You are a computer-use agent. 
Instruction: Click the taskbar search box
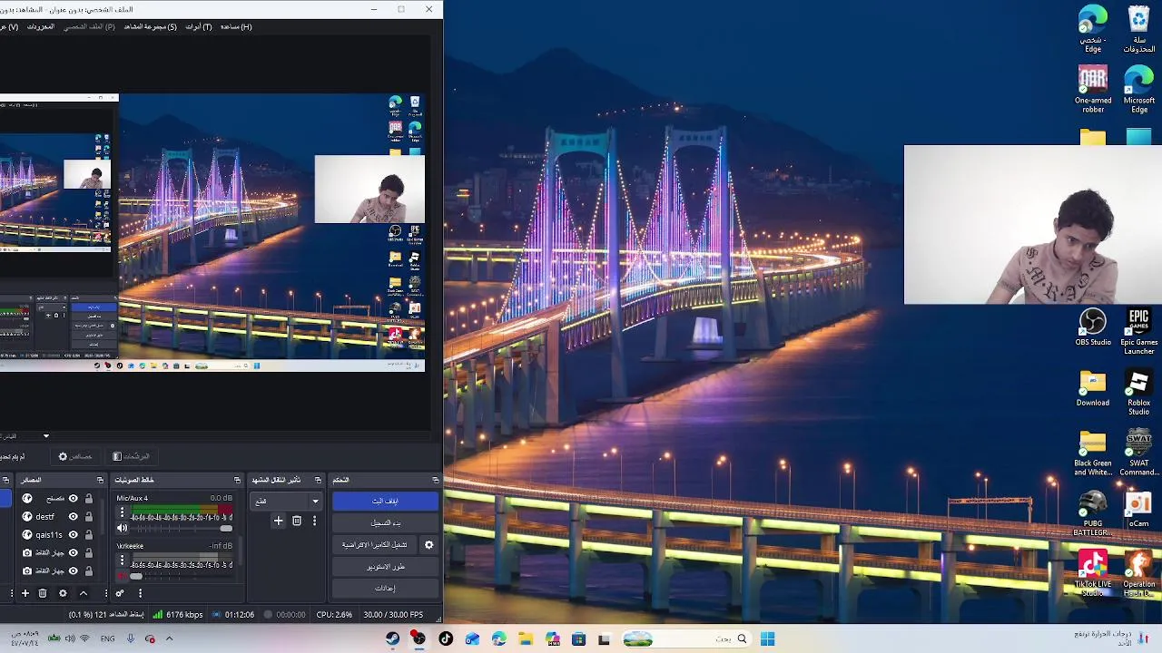pos(687,638)
